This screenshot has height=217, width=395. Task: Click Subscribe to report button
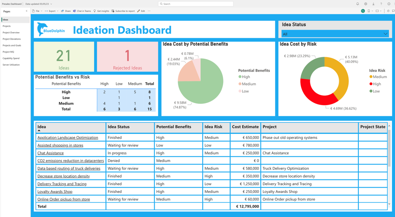click(x=123, y=11)
